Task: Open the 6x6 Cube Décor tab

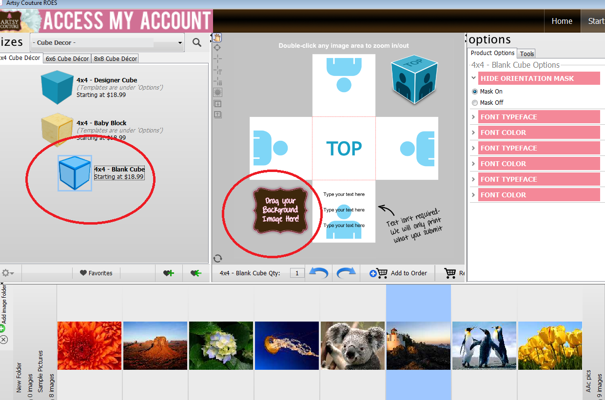Action: point(67,58)
